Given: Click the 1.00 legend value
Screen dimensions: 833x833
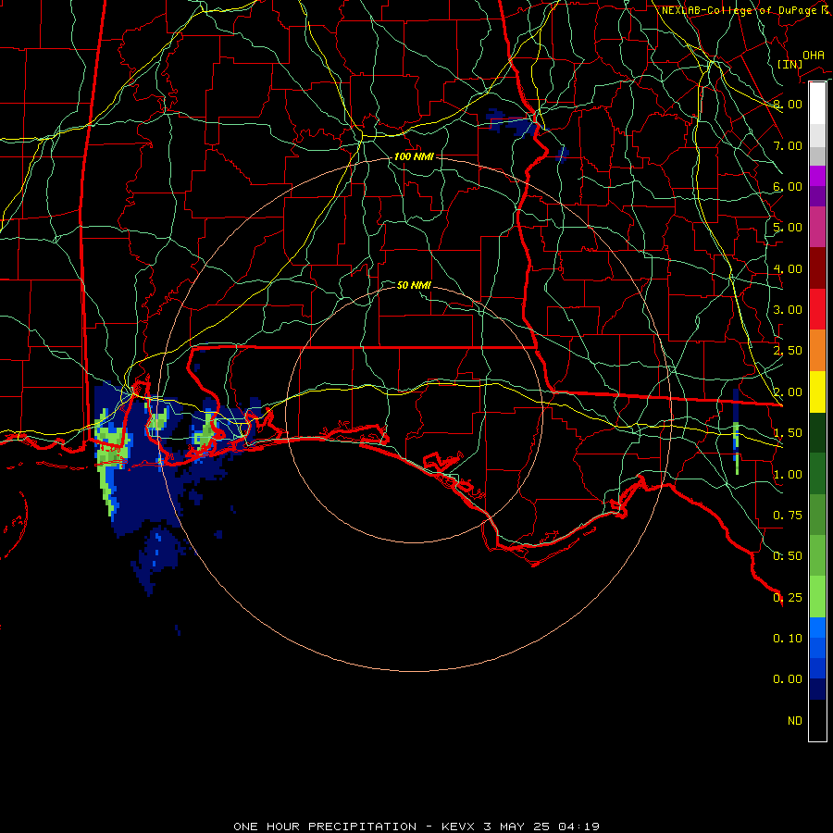Looking at the screenshot, I should (x=788, y=475).
